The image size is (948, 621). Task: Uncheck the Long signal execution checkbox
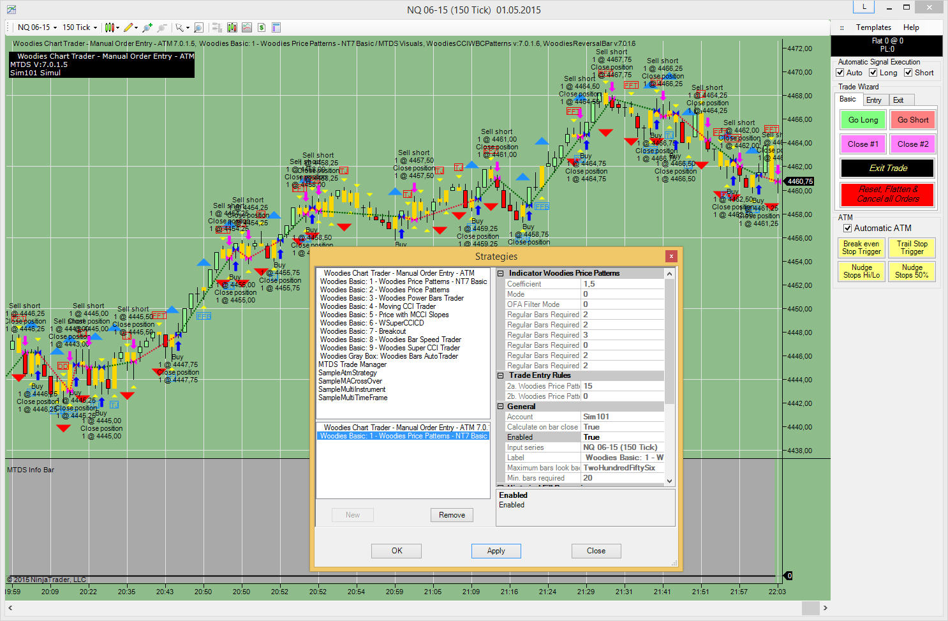(873, 73)
